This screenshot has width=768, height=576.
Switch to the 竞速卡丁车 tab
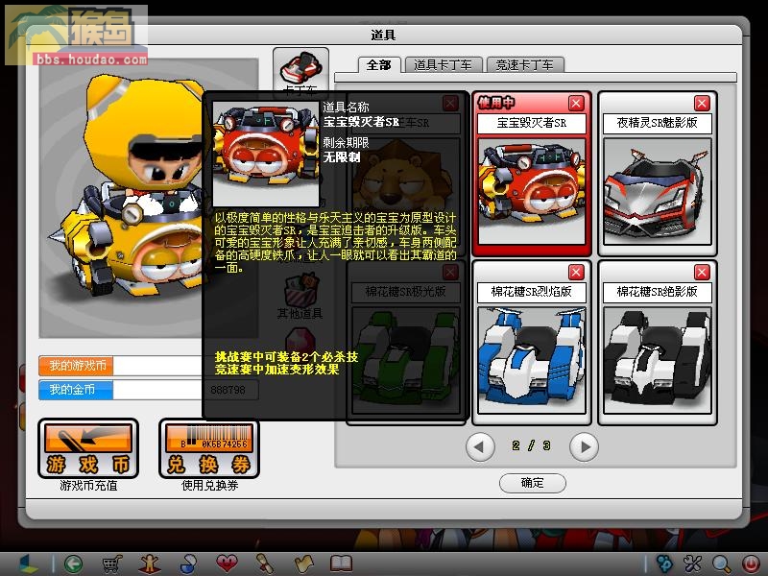click(524, 65)
